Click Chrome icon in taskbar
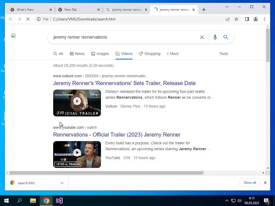The height and width of the screenshot is (206, 275). click(46, 201)
